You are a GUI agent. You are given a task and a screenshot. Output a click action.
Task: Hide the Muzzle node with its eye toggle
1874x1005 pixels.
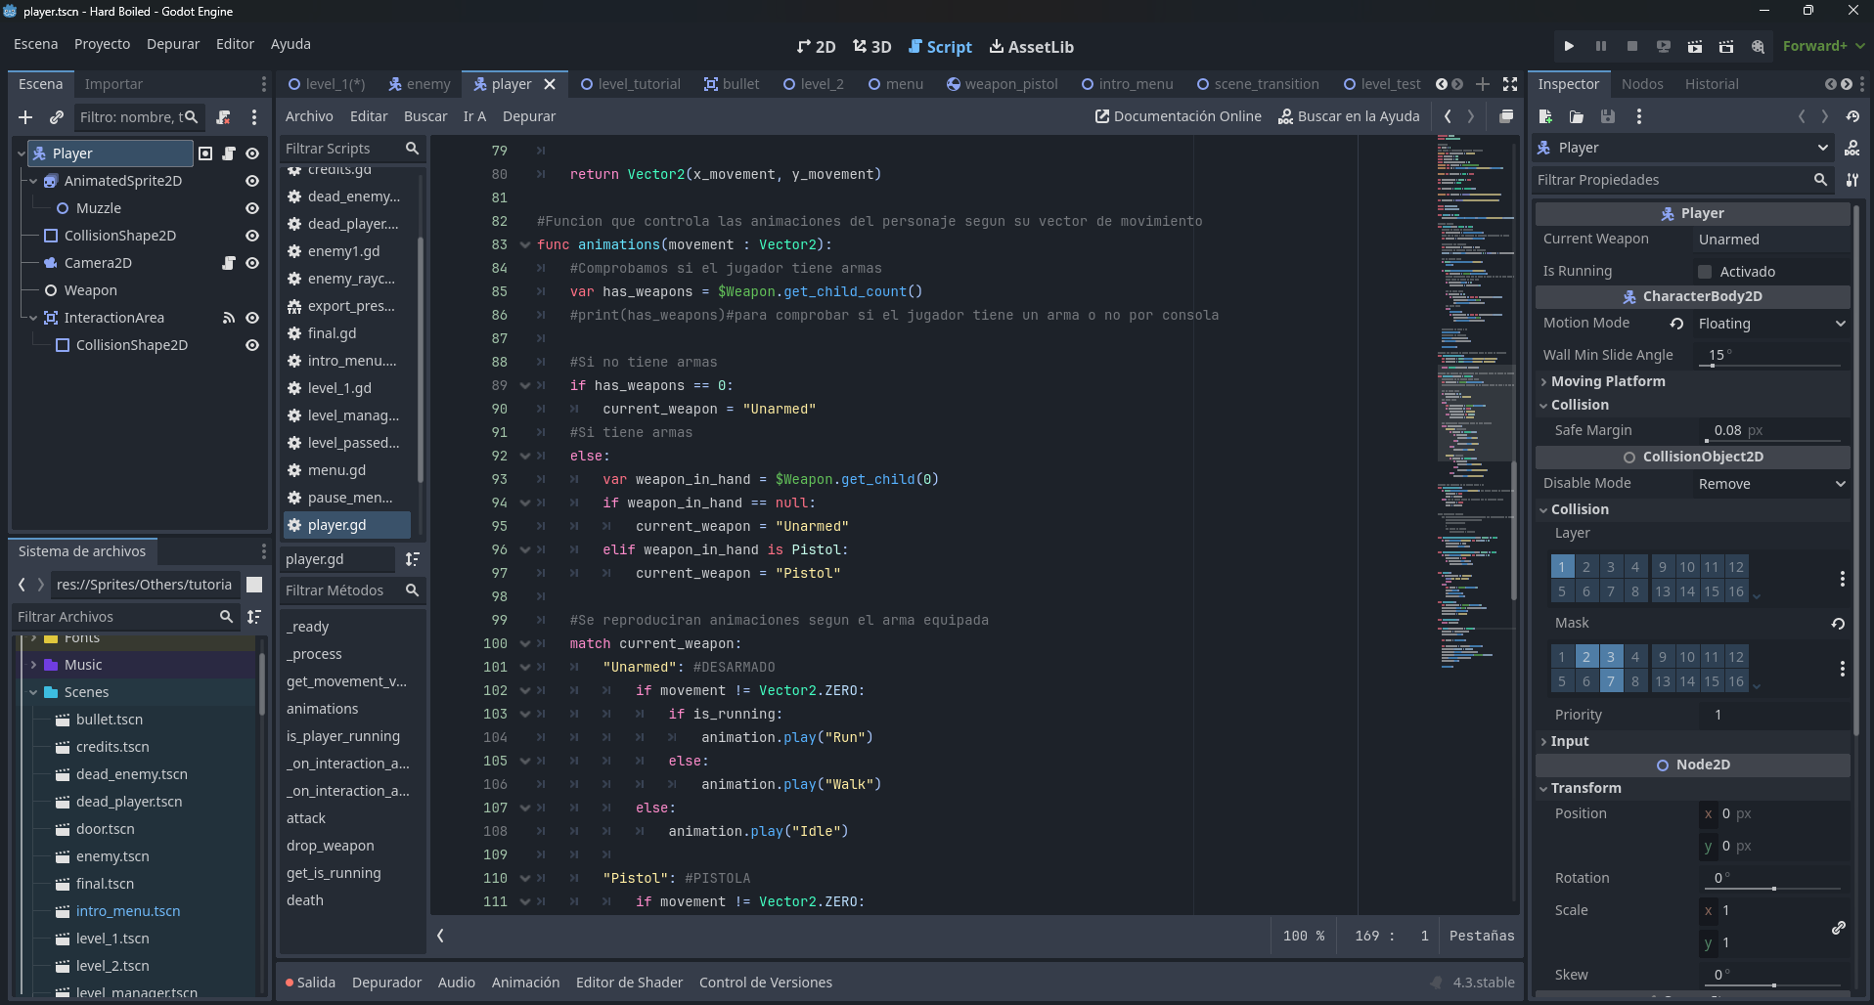click(x=251, y=208)
